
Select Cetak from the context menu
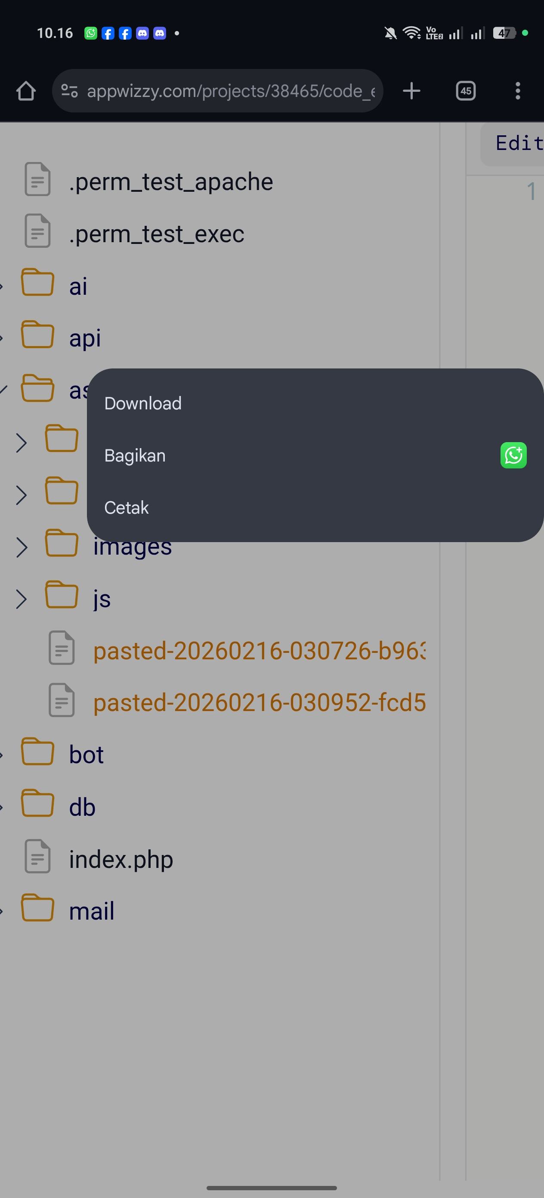127,508
